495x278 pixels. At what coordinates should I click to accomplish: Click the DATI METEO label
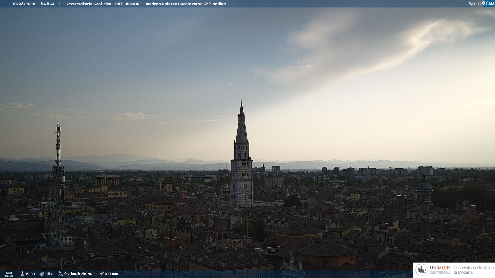click(9, 274)
